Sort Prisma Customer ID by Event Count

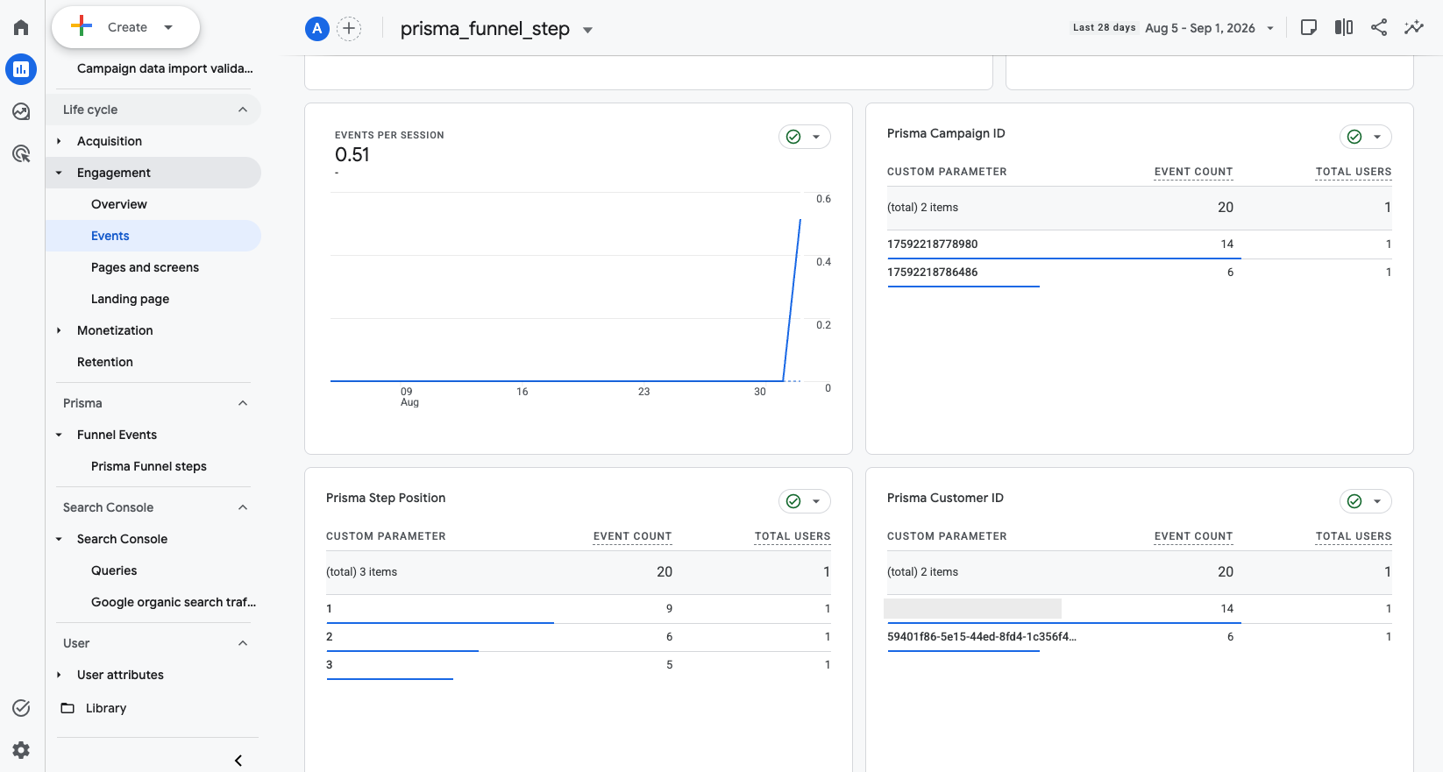click(1193, 536)
